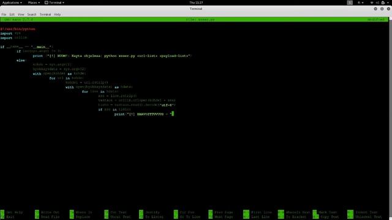Click the Copy Text shortcut

(326, 217)
